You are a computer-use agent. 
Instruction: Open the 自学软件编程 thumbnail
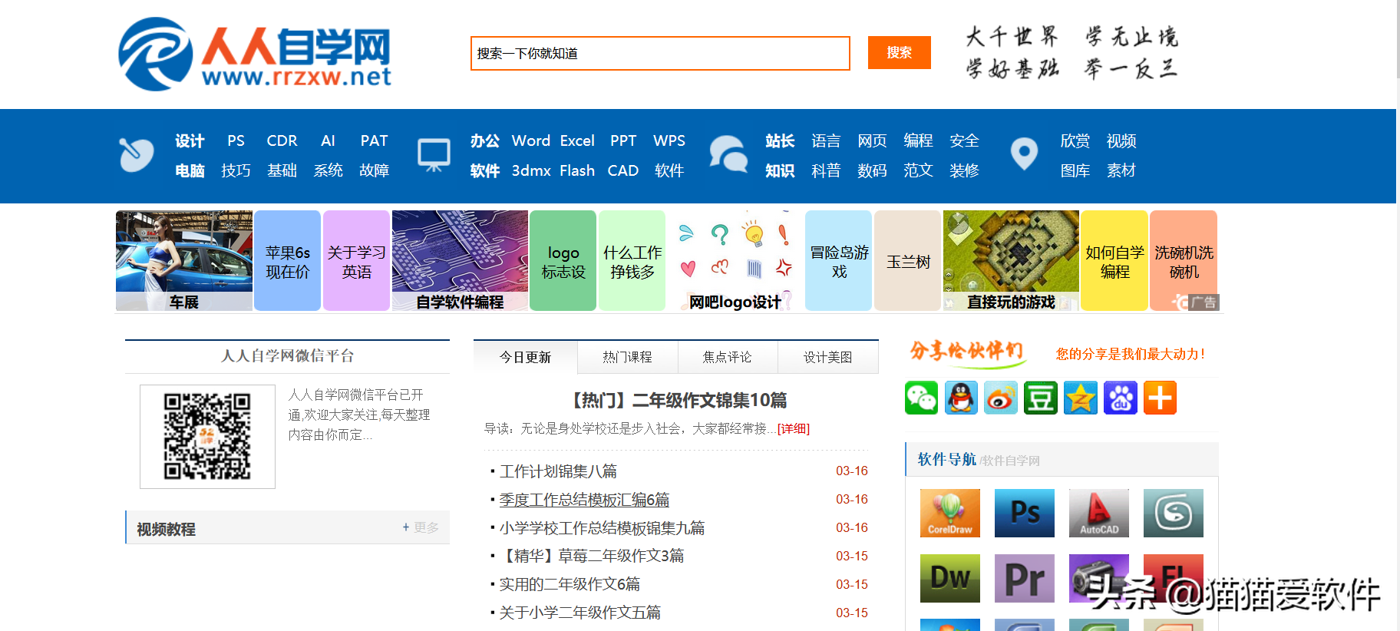pyautogui.click(x=460, y=260)
